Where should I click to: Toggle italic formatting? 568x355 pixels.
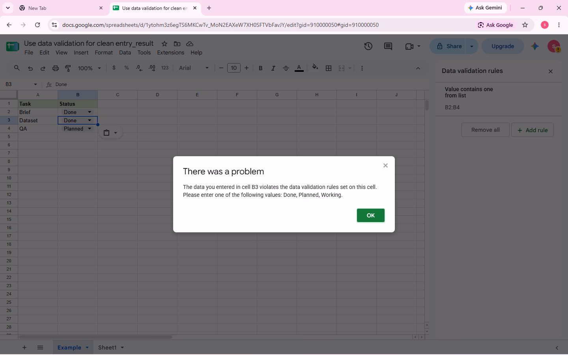point(273,68)
